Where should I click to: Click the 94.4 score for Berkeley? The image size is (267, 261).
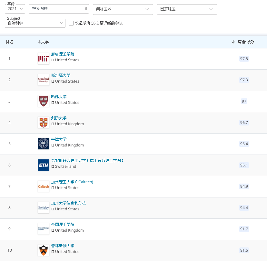[244, 208]
